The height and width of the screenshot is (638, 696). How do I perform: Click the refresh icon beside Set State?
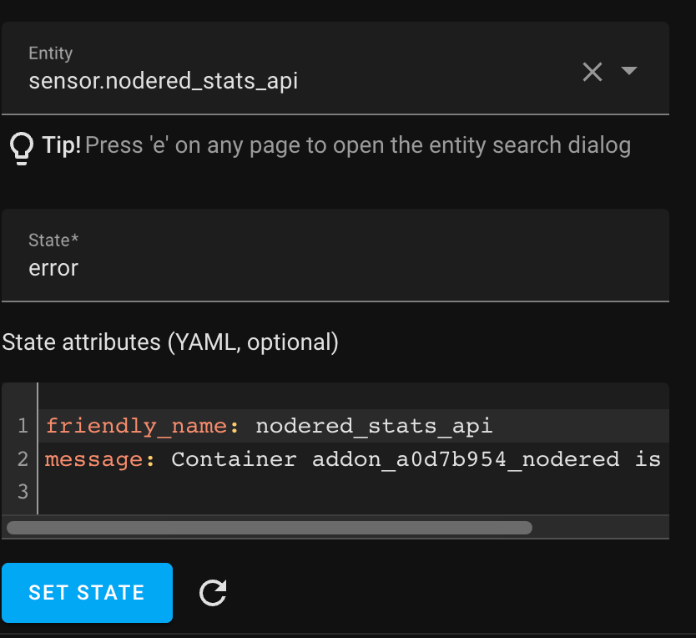click(213, 593)
